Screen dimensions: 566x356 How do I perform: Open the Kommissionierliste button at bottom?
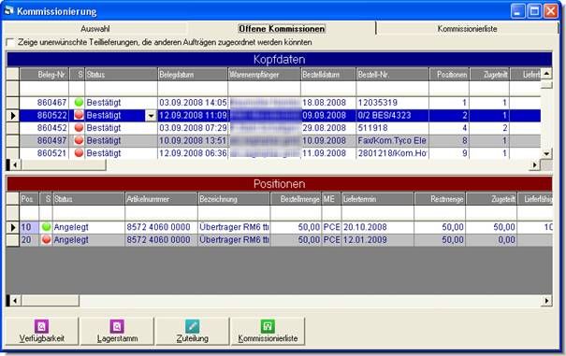point(268,331)
